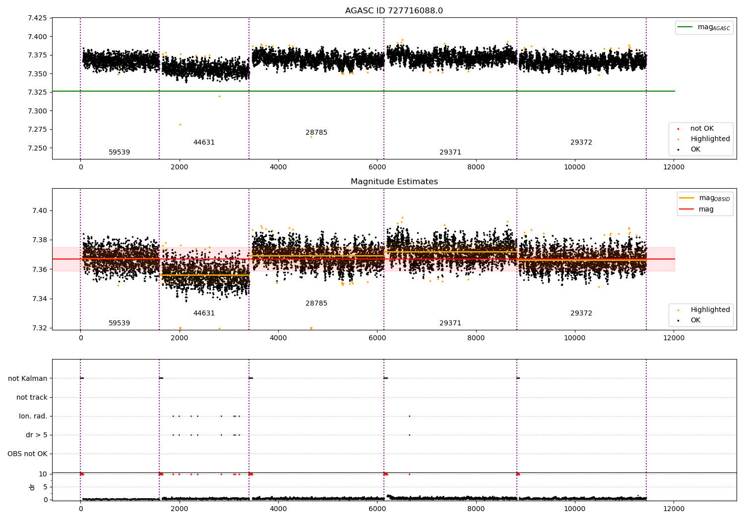The width and height of the screenshot is (744, 520).
Task: Click the 7.36 tick on Magnitude Estimates axis
Action: point(39,269)
